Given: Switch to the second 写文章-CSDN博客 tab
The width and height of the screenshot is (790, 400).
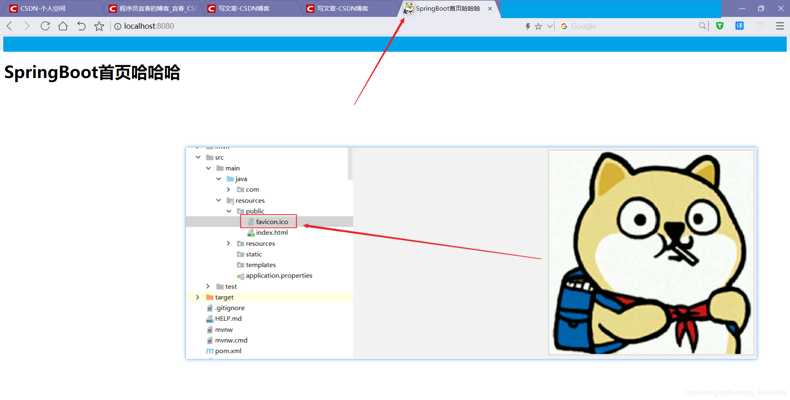Looking at the screenshot, I should (351, 9).
